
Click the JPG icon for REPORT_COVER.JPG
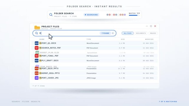coord(37,78)
